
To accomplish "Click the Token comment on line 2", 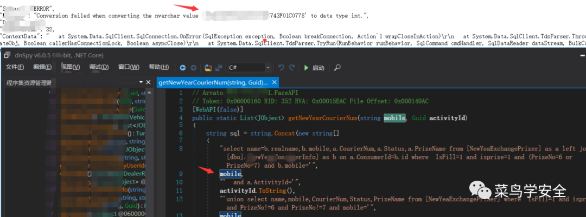I will click(310, 101).
